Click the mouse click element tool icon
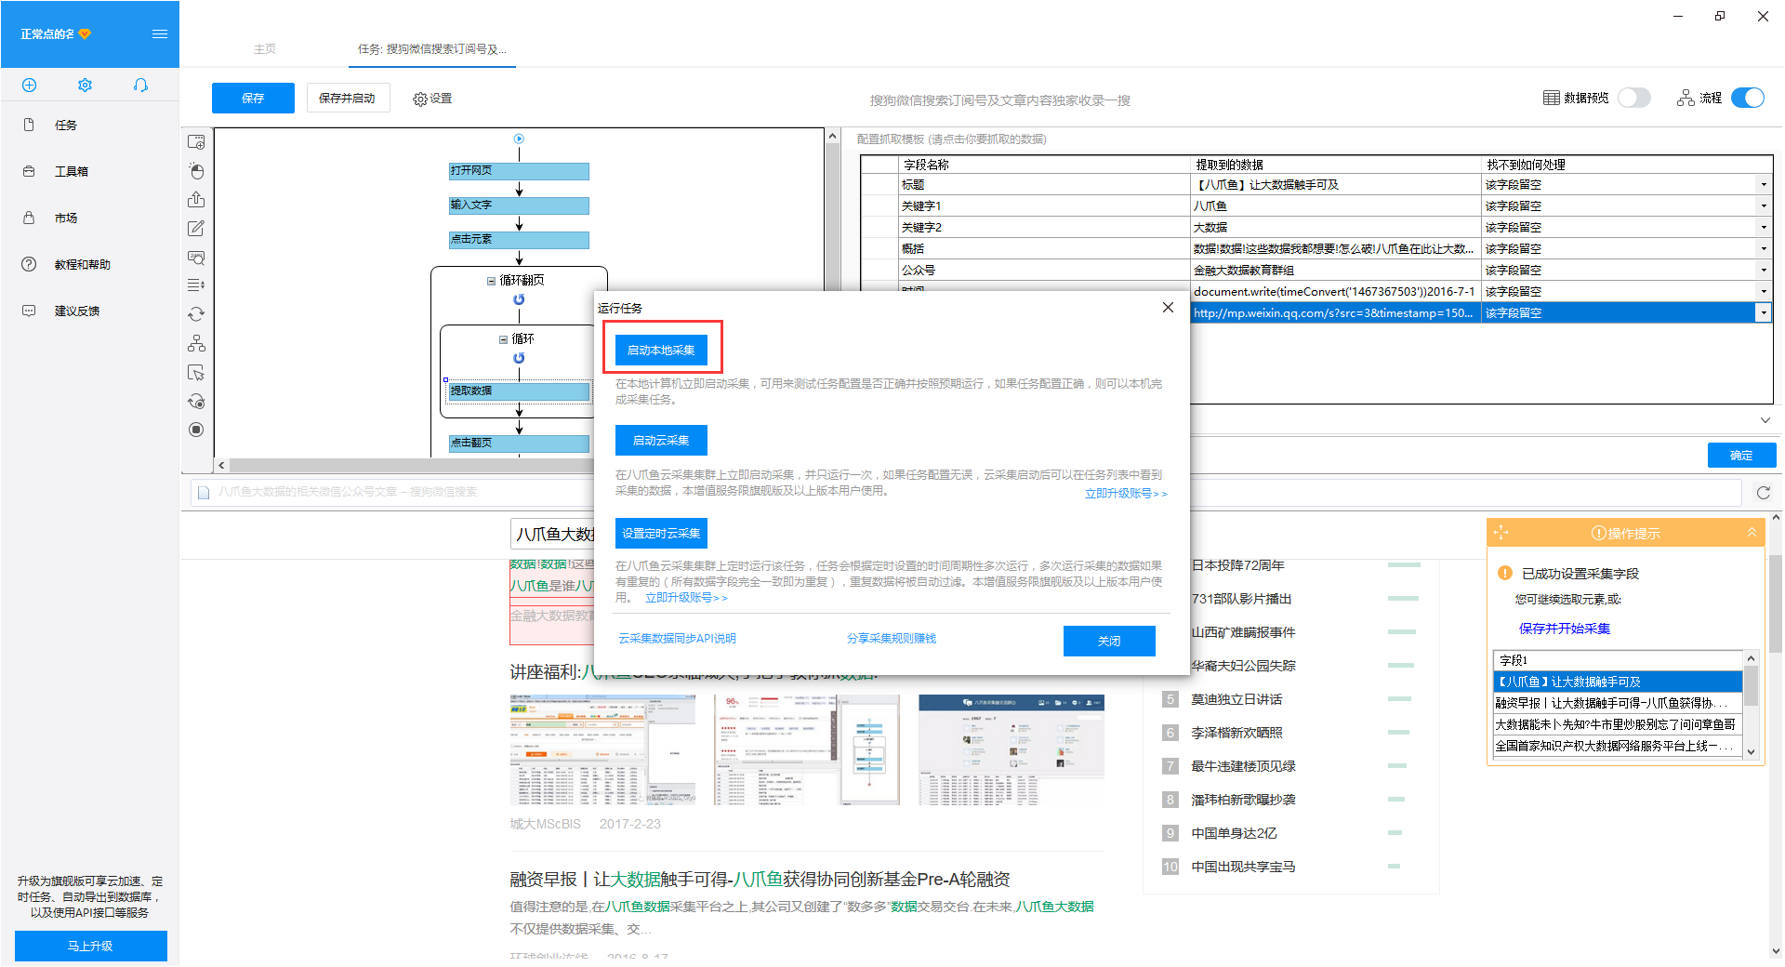Viewport: 1785px width, 967px height. (x=196, y=171)
